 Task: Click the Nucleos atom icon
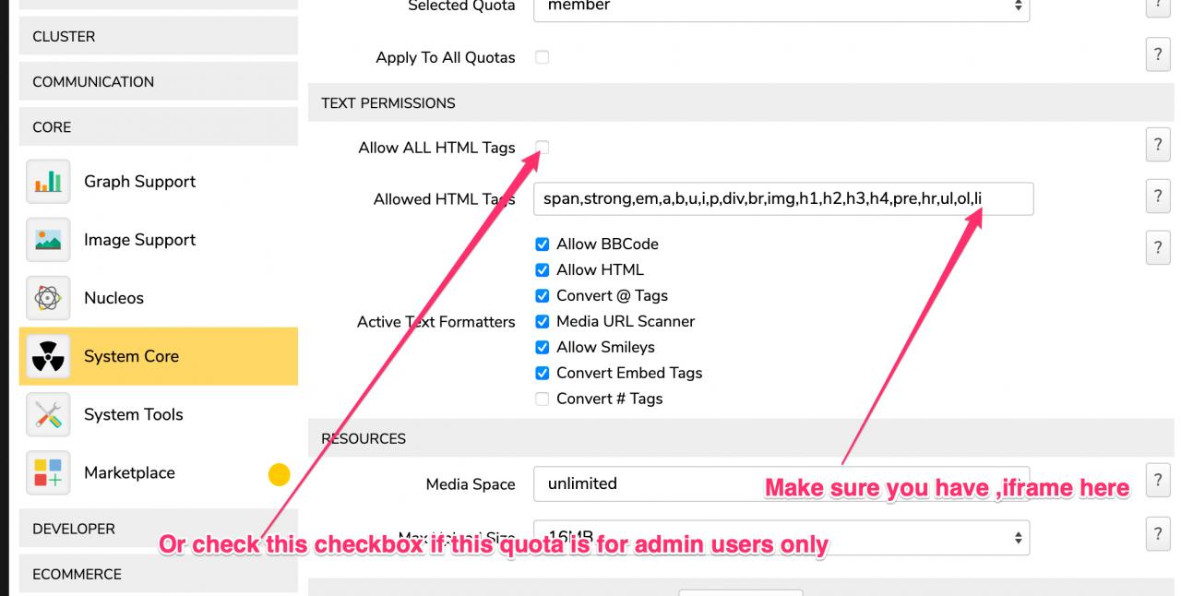tap(48, 298)
